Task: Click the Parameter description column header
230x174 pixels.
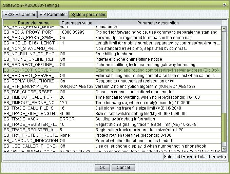Action: [x=158, y=23]
